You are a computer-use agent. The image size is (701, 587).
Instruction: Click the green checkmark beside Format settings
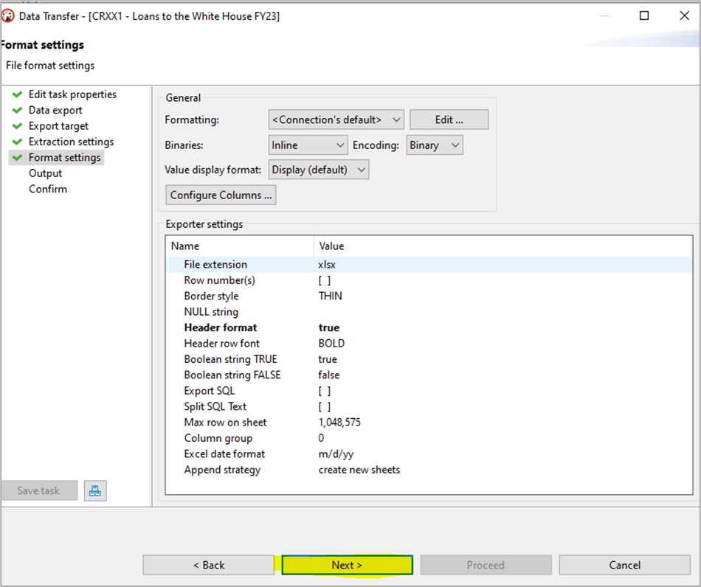click(18, 157)
